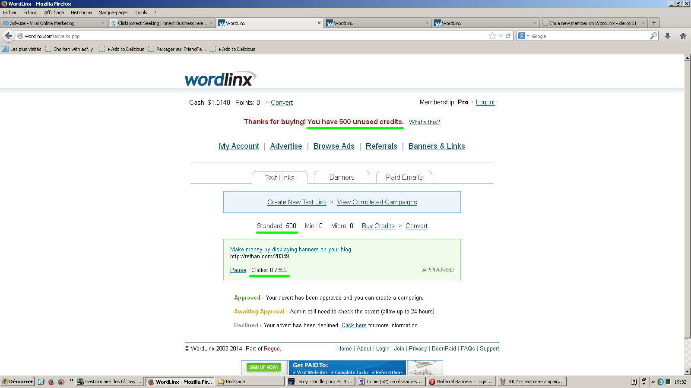Click the SIGN UP NOW! banner button
The image size is (691, 388).
pos(263,367)
